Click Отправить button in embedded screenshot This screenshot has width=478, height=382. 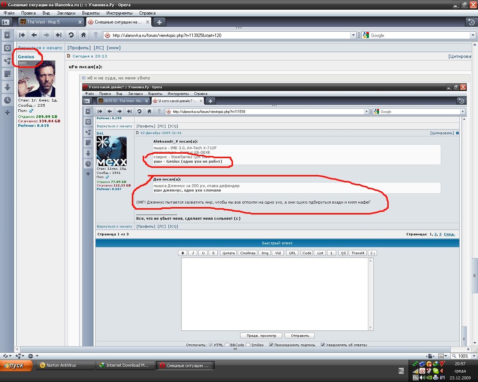tap(300, 336)
